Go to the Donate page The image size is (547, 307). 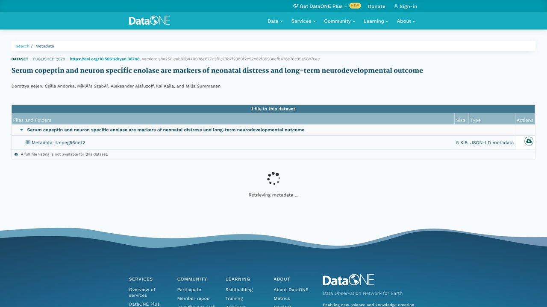coord(376,6)
